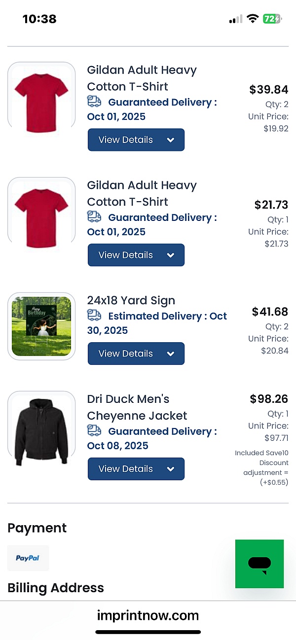Tap the home indicator bar at the bottom
296x640 pixels.
click(148, 632)
